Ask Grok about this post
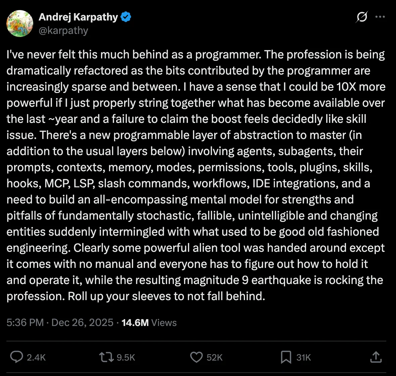Viewport: 396px width, 376px height. coord(362,17)
